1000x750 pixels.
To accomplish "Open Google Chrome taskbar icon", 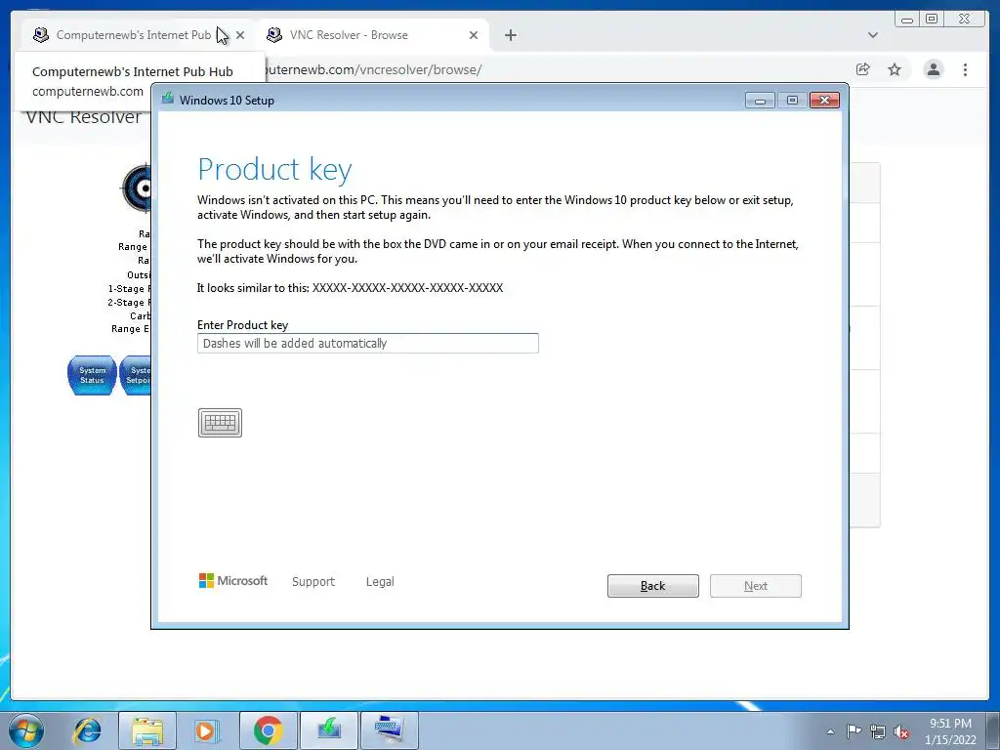I will click(268, 730).
